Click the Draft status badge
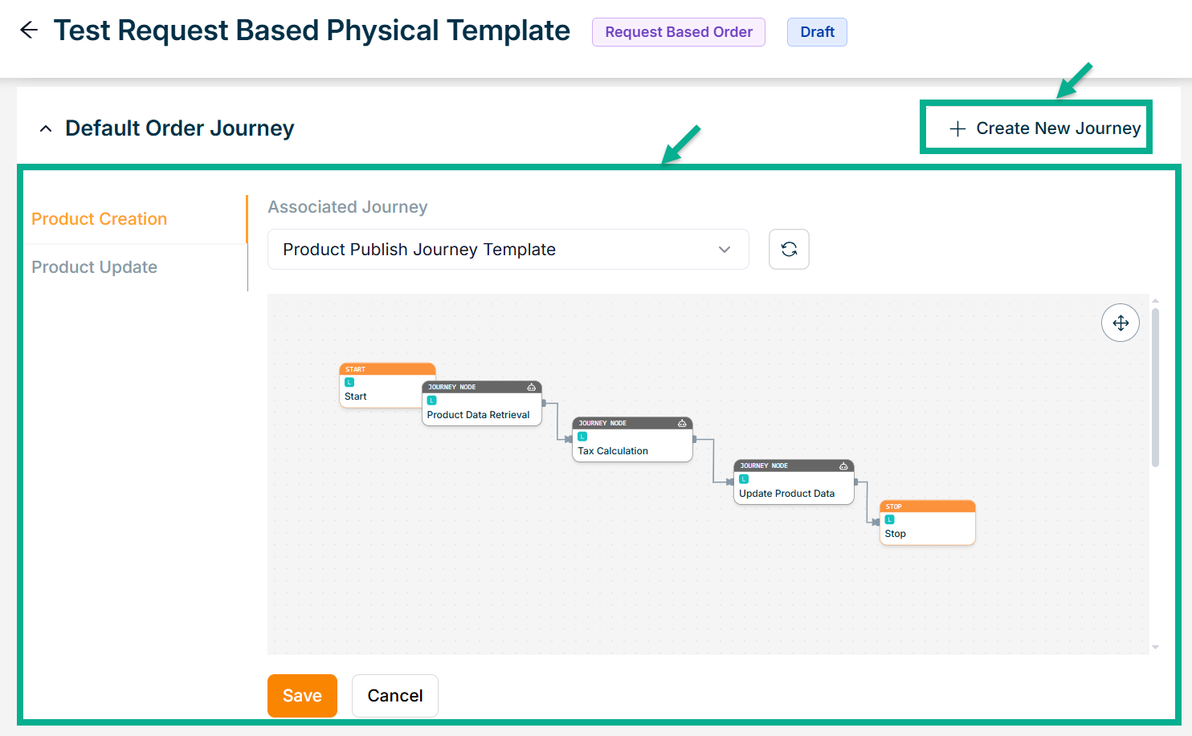Screen dimensions: 1192x736 (x=817, y=32)
